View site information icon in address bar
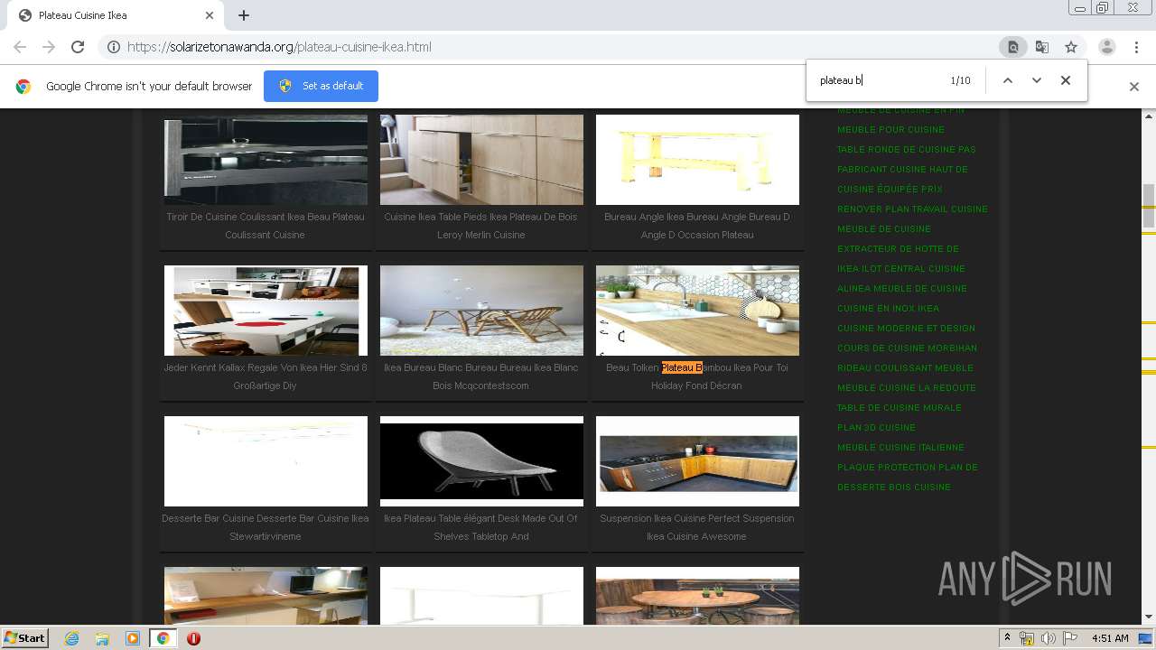This screenshot has width=1156, height=650. pos(114,47)
